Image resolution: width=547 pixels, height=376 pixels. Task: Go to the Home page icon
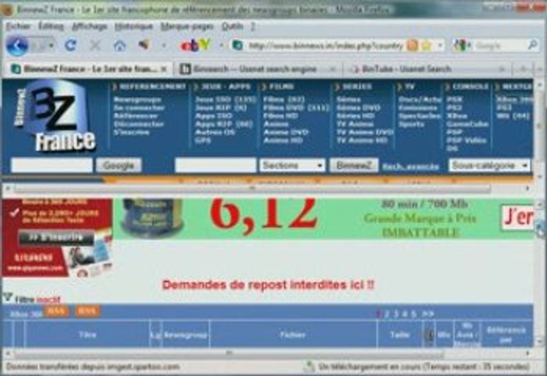pyautogui.click(x=120, y=45)
